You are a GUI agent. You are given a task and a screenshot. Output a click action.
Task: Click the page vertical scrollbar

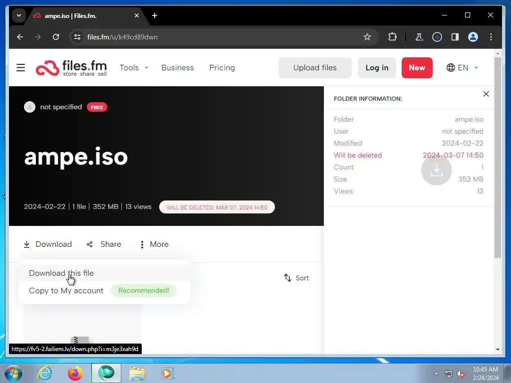(498, 158)
